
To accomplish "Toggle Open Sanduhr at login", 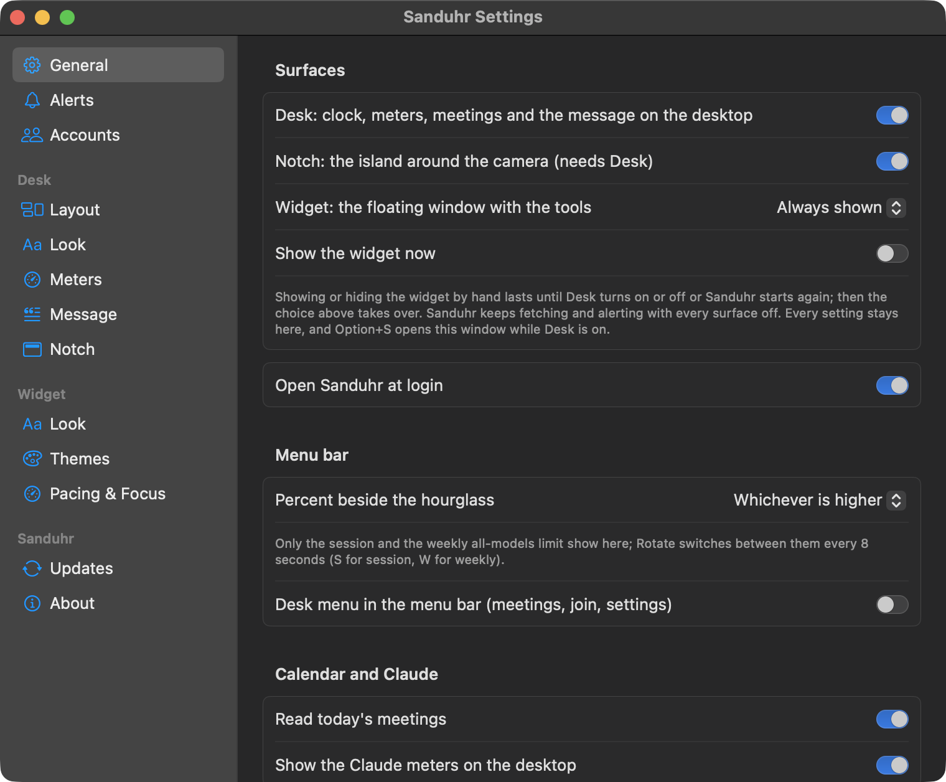I will [x=892, y=385].
